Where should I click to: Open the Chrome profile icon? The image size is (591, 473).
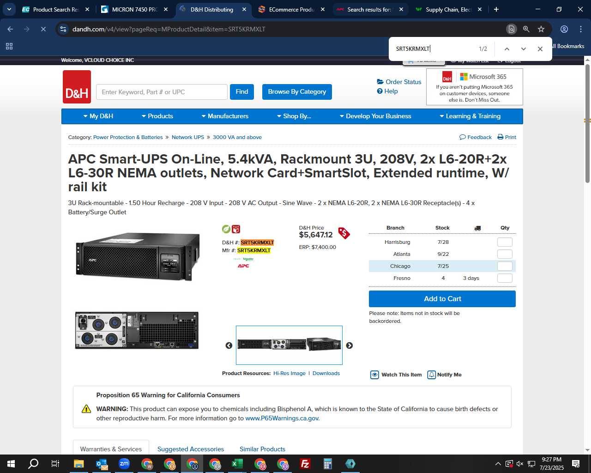click(x=564, y=29)
